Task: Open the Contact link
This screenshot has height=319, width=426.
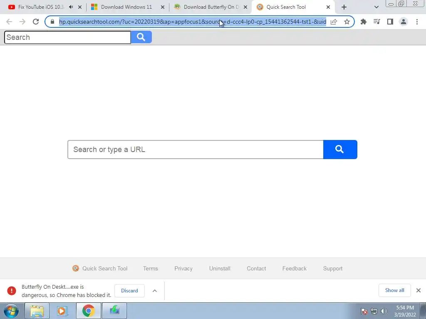Action: tap(256, 268)
